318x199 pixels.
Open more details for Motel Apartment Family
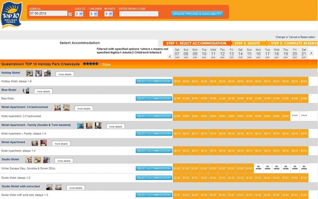tap(115, 127)
